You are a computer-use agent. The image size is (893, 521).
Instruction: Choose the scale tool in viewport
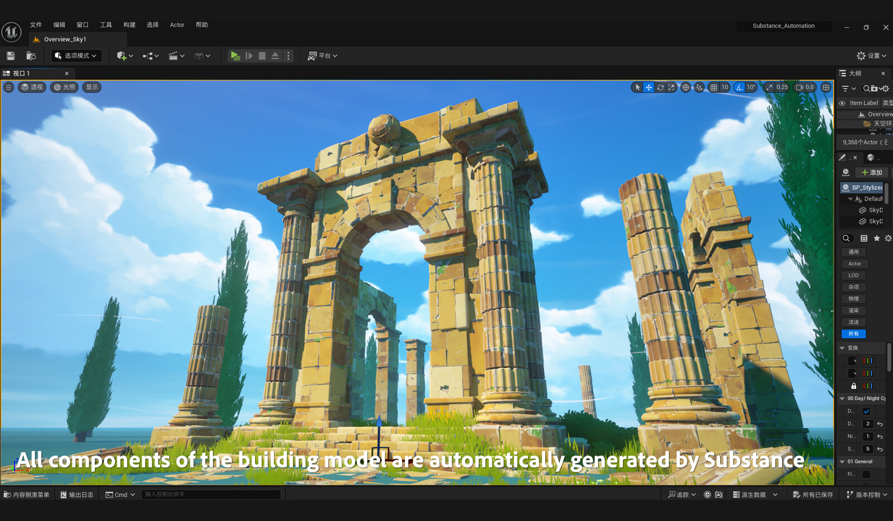pos(671,87)
